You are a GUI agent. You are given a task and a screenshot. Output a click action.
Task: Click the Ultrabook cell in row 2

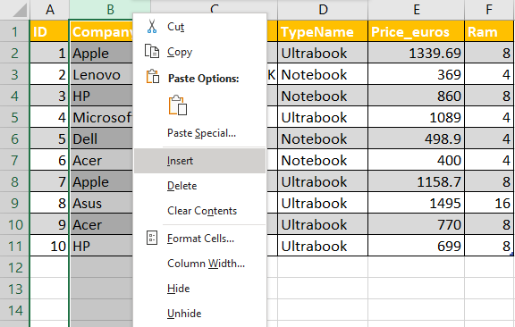(x=323, y=53)
